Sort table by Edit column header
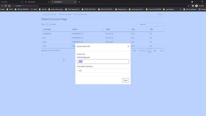The height and width of the screenshot is (116, 206). [x=156, y=29]
